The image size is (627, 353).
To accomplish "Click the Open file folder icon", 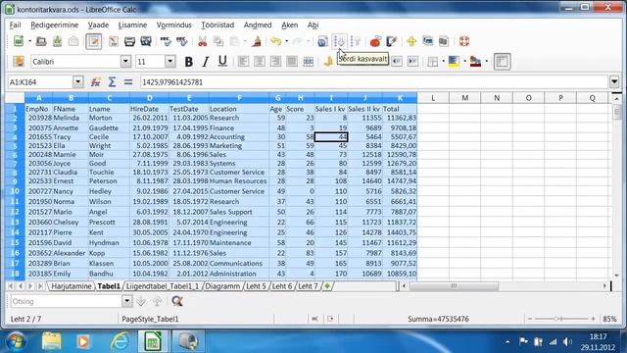I will [x=41, y=41].
